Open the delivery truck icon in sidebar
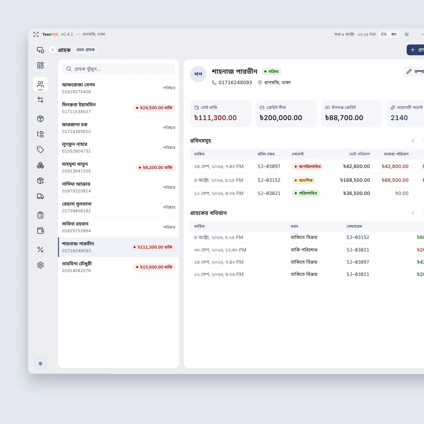The image size is (424, 424). click(40, 196)
